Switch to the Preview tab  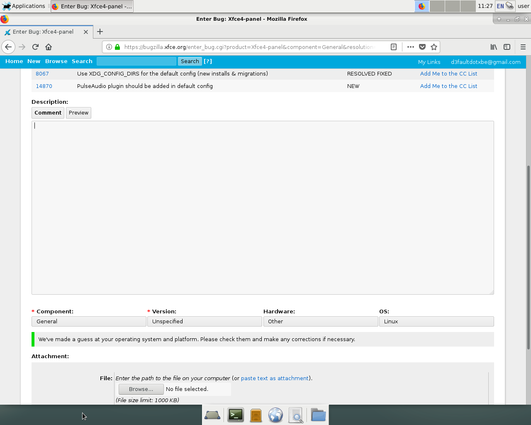pyautogui.click(x=78, y=113)
